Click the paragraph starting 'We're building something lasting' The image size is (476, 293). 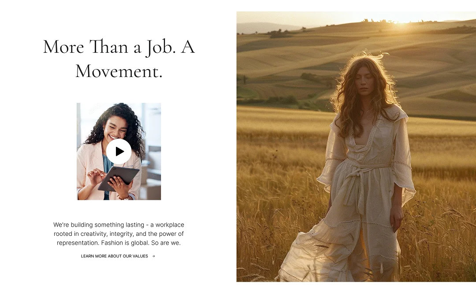click(x=119, y=234)
